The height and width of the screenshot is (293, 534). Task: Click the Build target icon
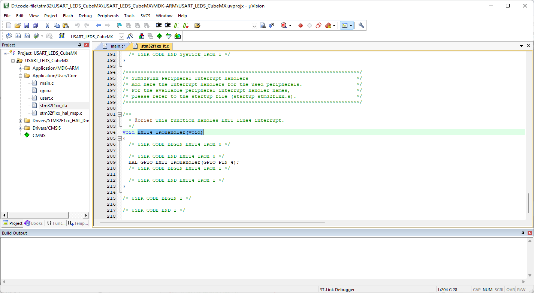pyautogui.click(x=18, y=36)
